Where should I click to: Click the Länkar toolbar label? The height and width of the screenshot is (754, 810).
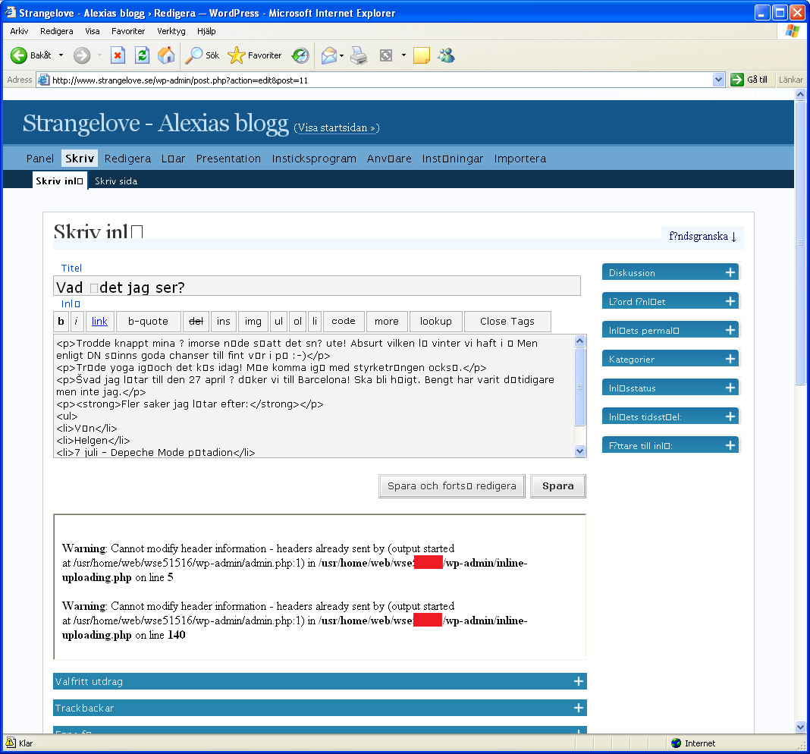click(x=791, y=80)
